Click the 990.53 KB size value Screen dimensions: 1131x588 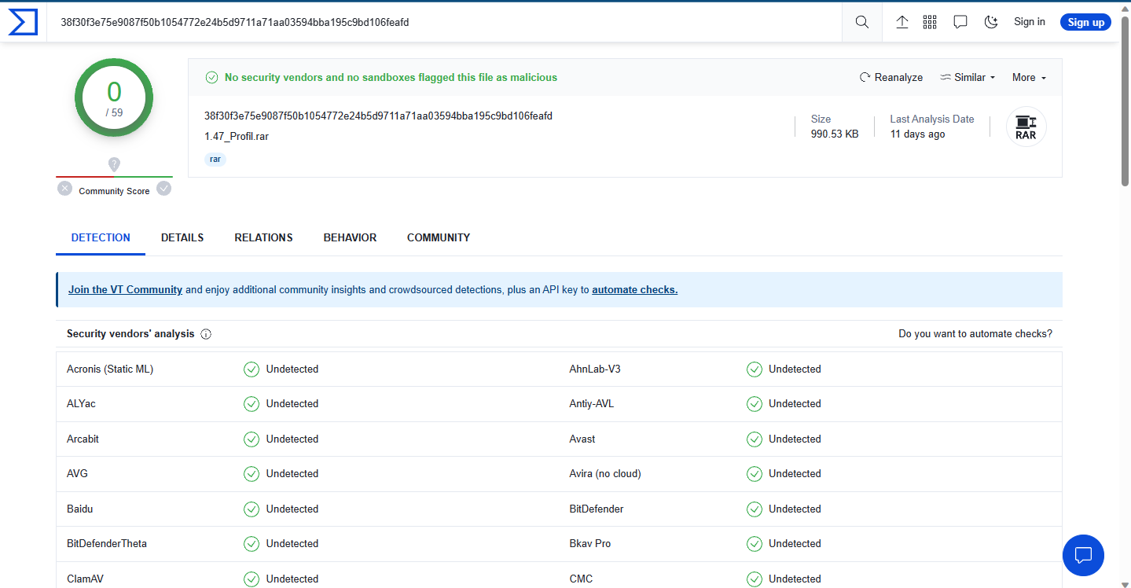[835, 134]
